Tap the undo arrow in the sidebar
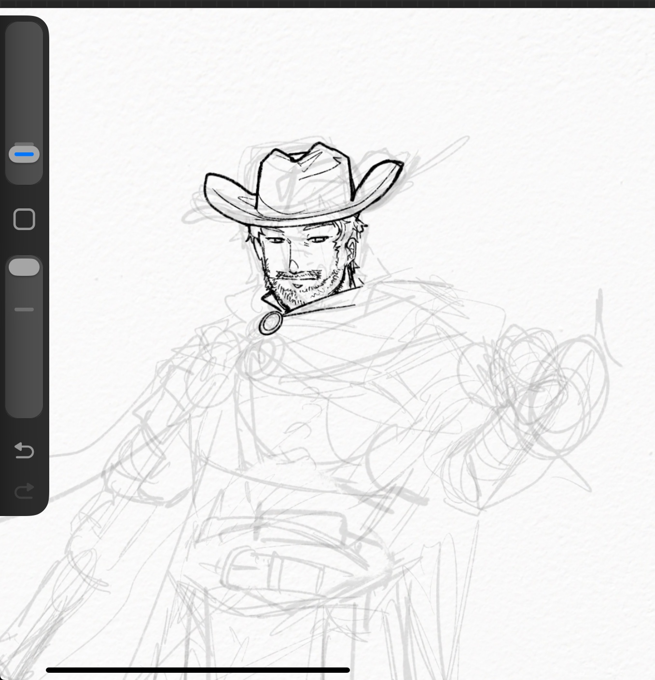This screenshot has height=680, width=655. coord(24,450)
